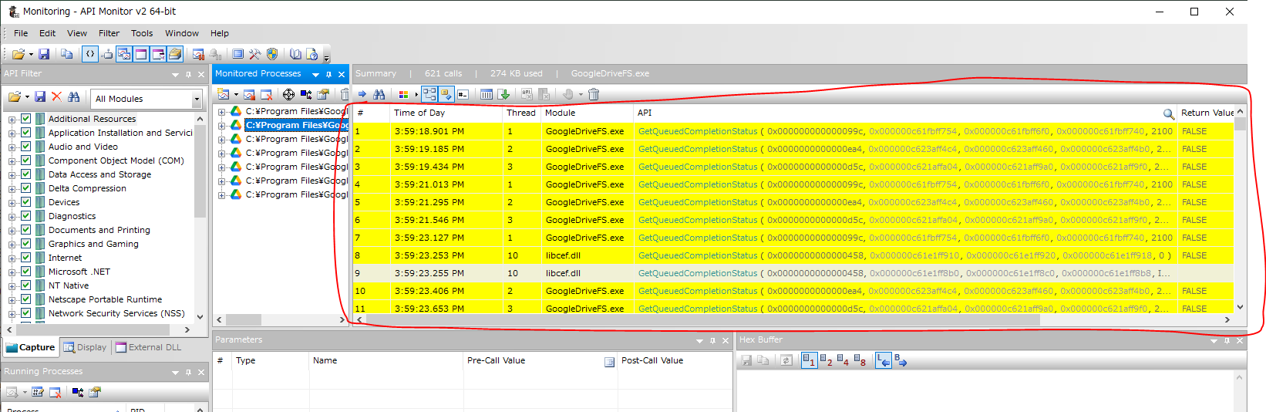Click the hammer and wrench options icon

[254, 54]
